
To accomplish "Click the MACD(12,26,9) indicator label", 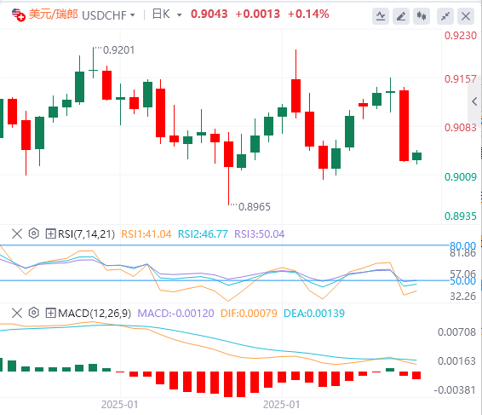I will tap(95, 314).
